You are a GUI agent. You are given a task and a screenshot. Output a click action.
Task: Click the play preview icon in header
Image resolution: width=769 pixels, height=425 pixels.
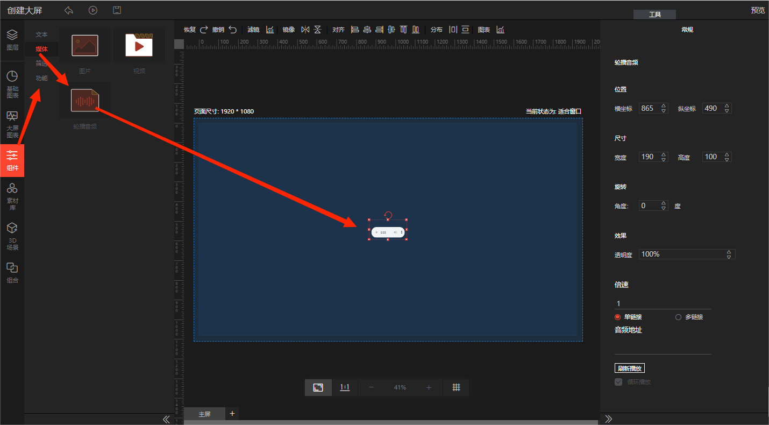pyautogui.click(x=93, y=10)
